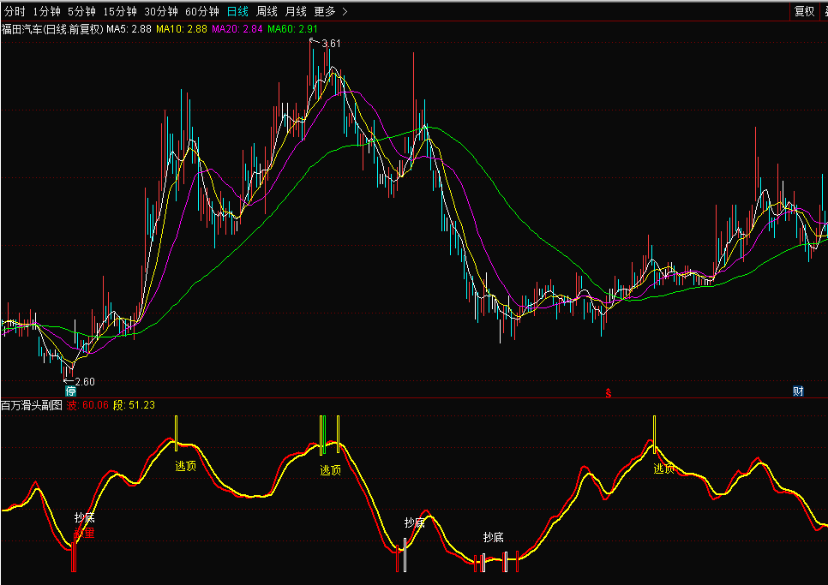Screen dimensions: 828x585
Task: Switch to 周线 weekly chart
Action: 267,12
